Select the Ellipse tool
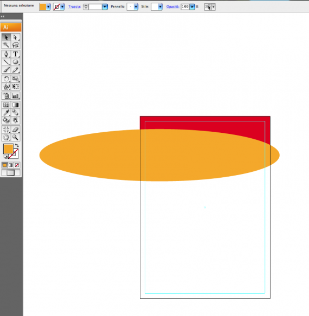 point(15,62)
